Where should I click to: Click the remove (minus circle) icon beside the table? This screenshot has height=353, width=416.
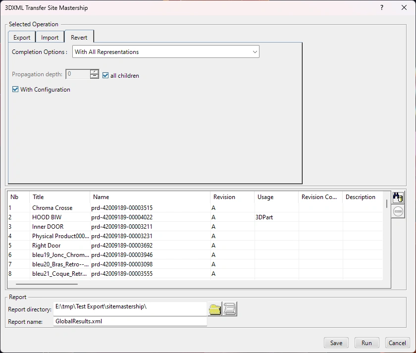398,211
